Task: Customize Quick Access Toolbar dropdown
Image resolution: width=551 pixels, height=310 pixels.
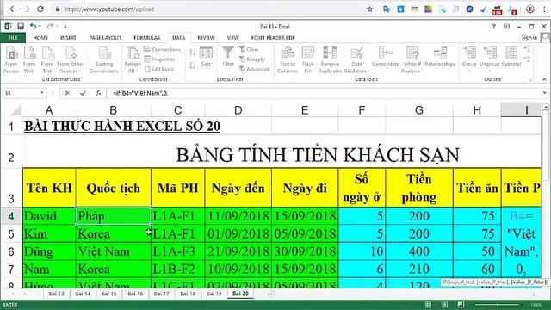Action: click(65, 27)
